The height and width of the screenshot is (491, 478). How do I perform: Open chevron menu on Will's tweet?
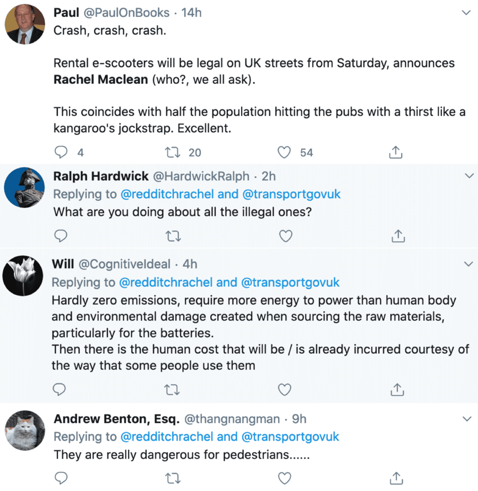[x=468, y=264]
